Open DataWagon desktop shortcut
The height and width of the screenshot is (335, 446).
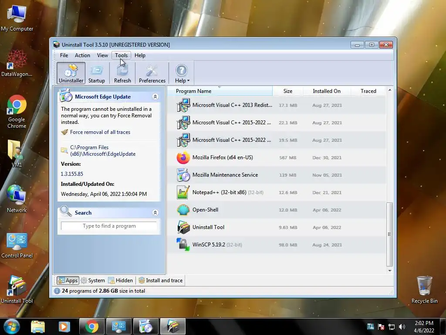17,63
